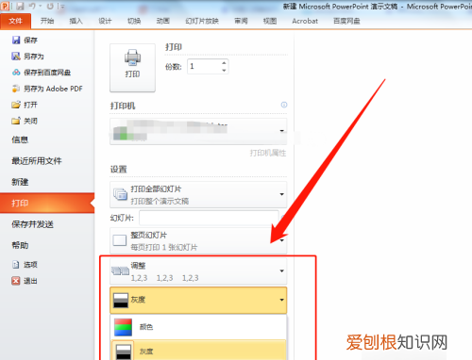This screenshot has height=360, width=472.
Task: Open 最近所用文件 section
Action: (x=37, y=161)
